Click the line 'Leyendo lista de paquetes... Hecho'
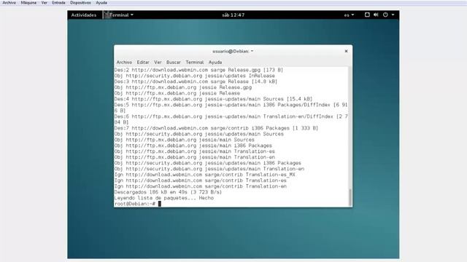The width and height of the screenshot is (467, 262). [164, 198]
